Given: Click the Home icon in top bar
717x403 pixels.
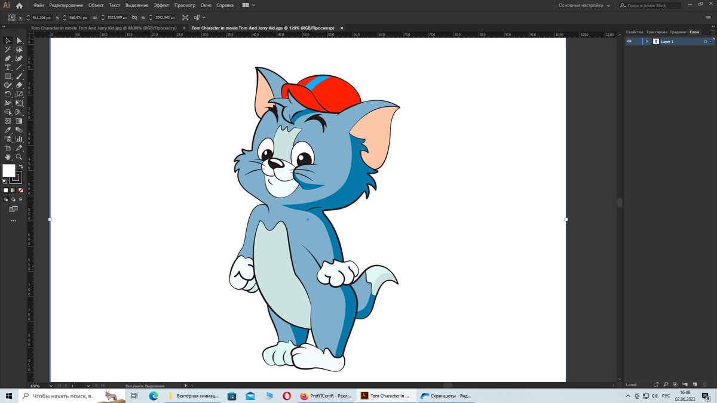Looking at the screenshot, I should click(x=19, y=5).
